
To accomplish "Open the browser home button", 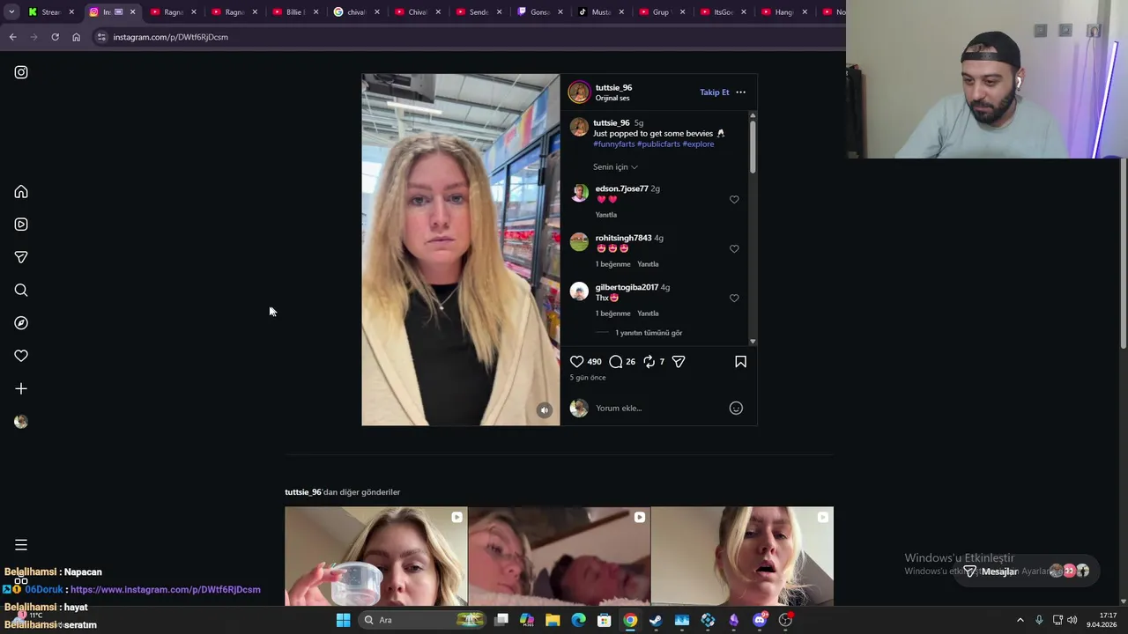I will coord(76,37).
